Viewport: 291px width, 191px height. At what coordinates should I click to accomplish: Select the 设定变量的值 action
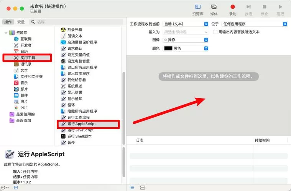point(75,55)
